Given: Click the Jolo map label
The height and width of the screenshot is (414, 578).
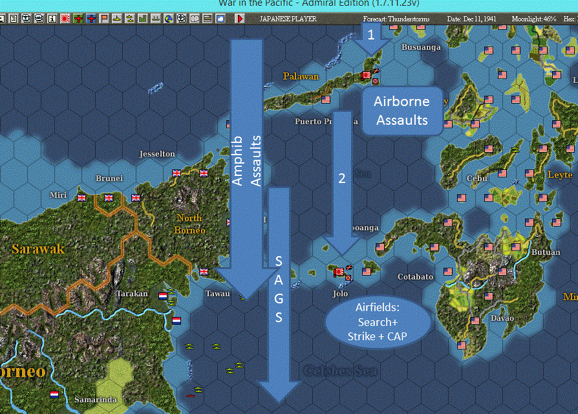Looking at the screenshot, I should (x=340, y=294).
